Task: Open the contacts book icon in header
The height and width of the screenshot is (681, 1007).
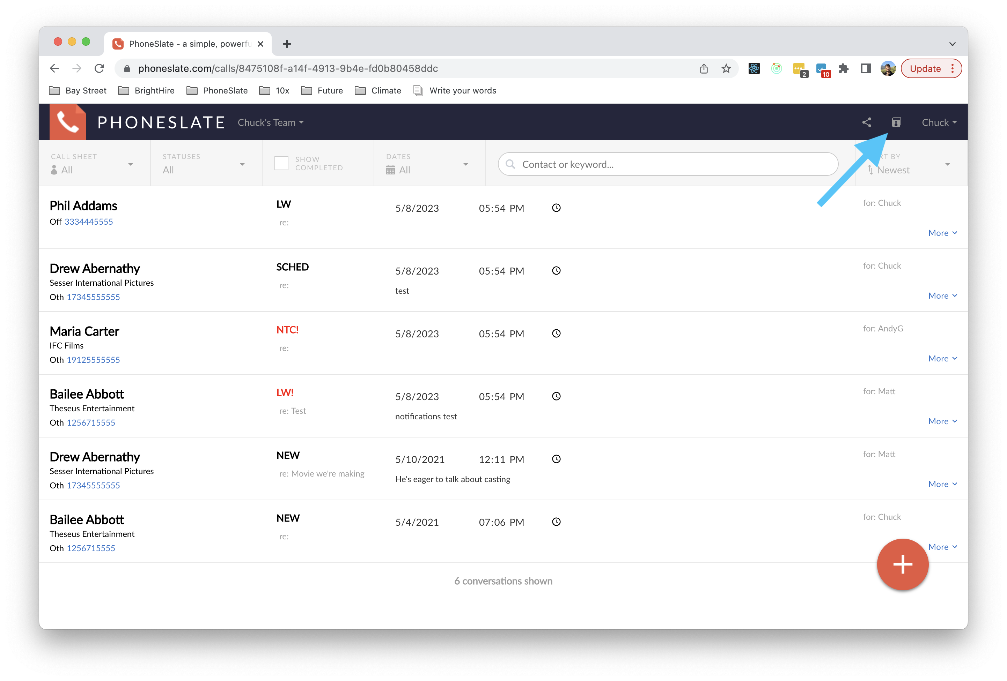Action: (x=897, y=122)
